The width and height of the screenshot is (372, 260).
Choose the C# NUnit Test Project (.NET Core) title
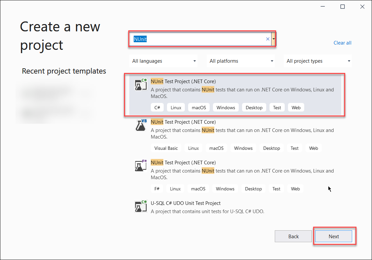click(x=183, y=81)
